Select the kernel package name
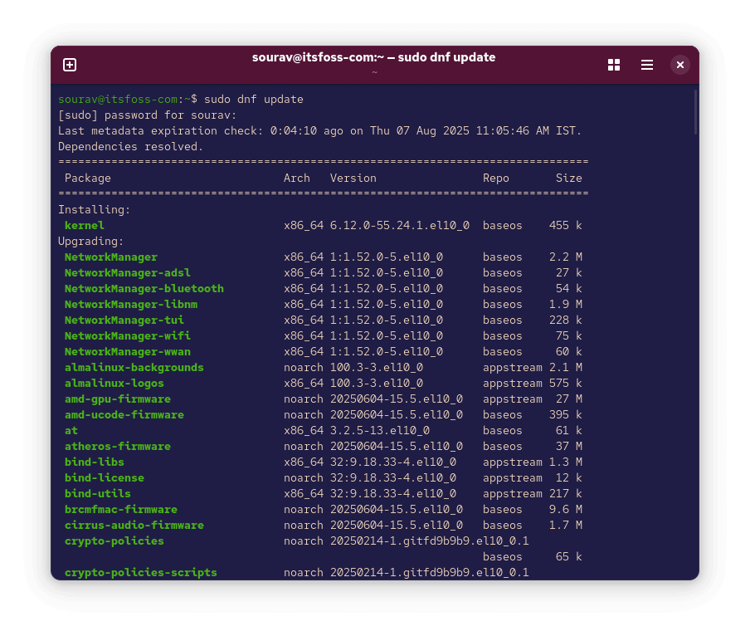 click(84, 225)
